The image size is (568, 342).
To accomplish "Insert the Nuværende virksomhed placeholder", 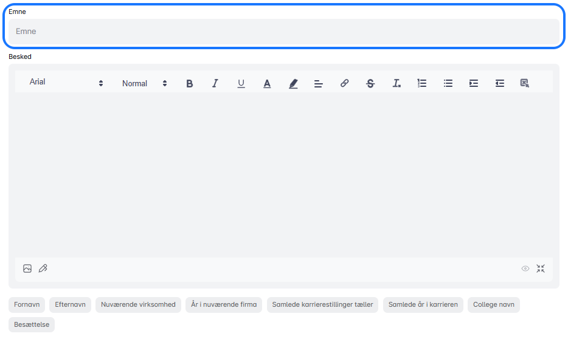I will click(x=138, y=305).
